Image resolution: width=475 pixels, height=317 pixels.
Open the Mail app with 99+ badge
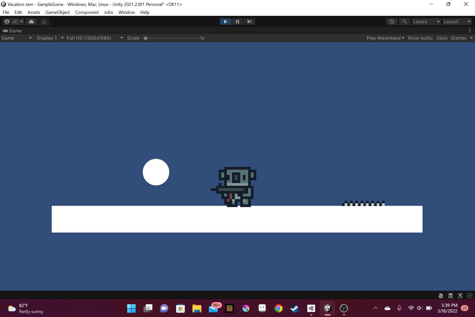[213, 308]
